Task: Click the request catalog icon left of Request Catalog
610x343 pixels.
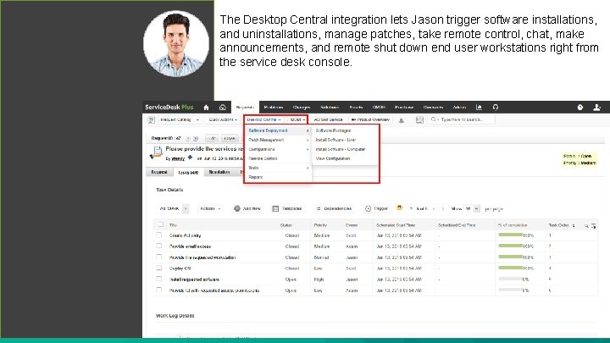Action: (x=152, y=120)
